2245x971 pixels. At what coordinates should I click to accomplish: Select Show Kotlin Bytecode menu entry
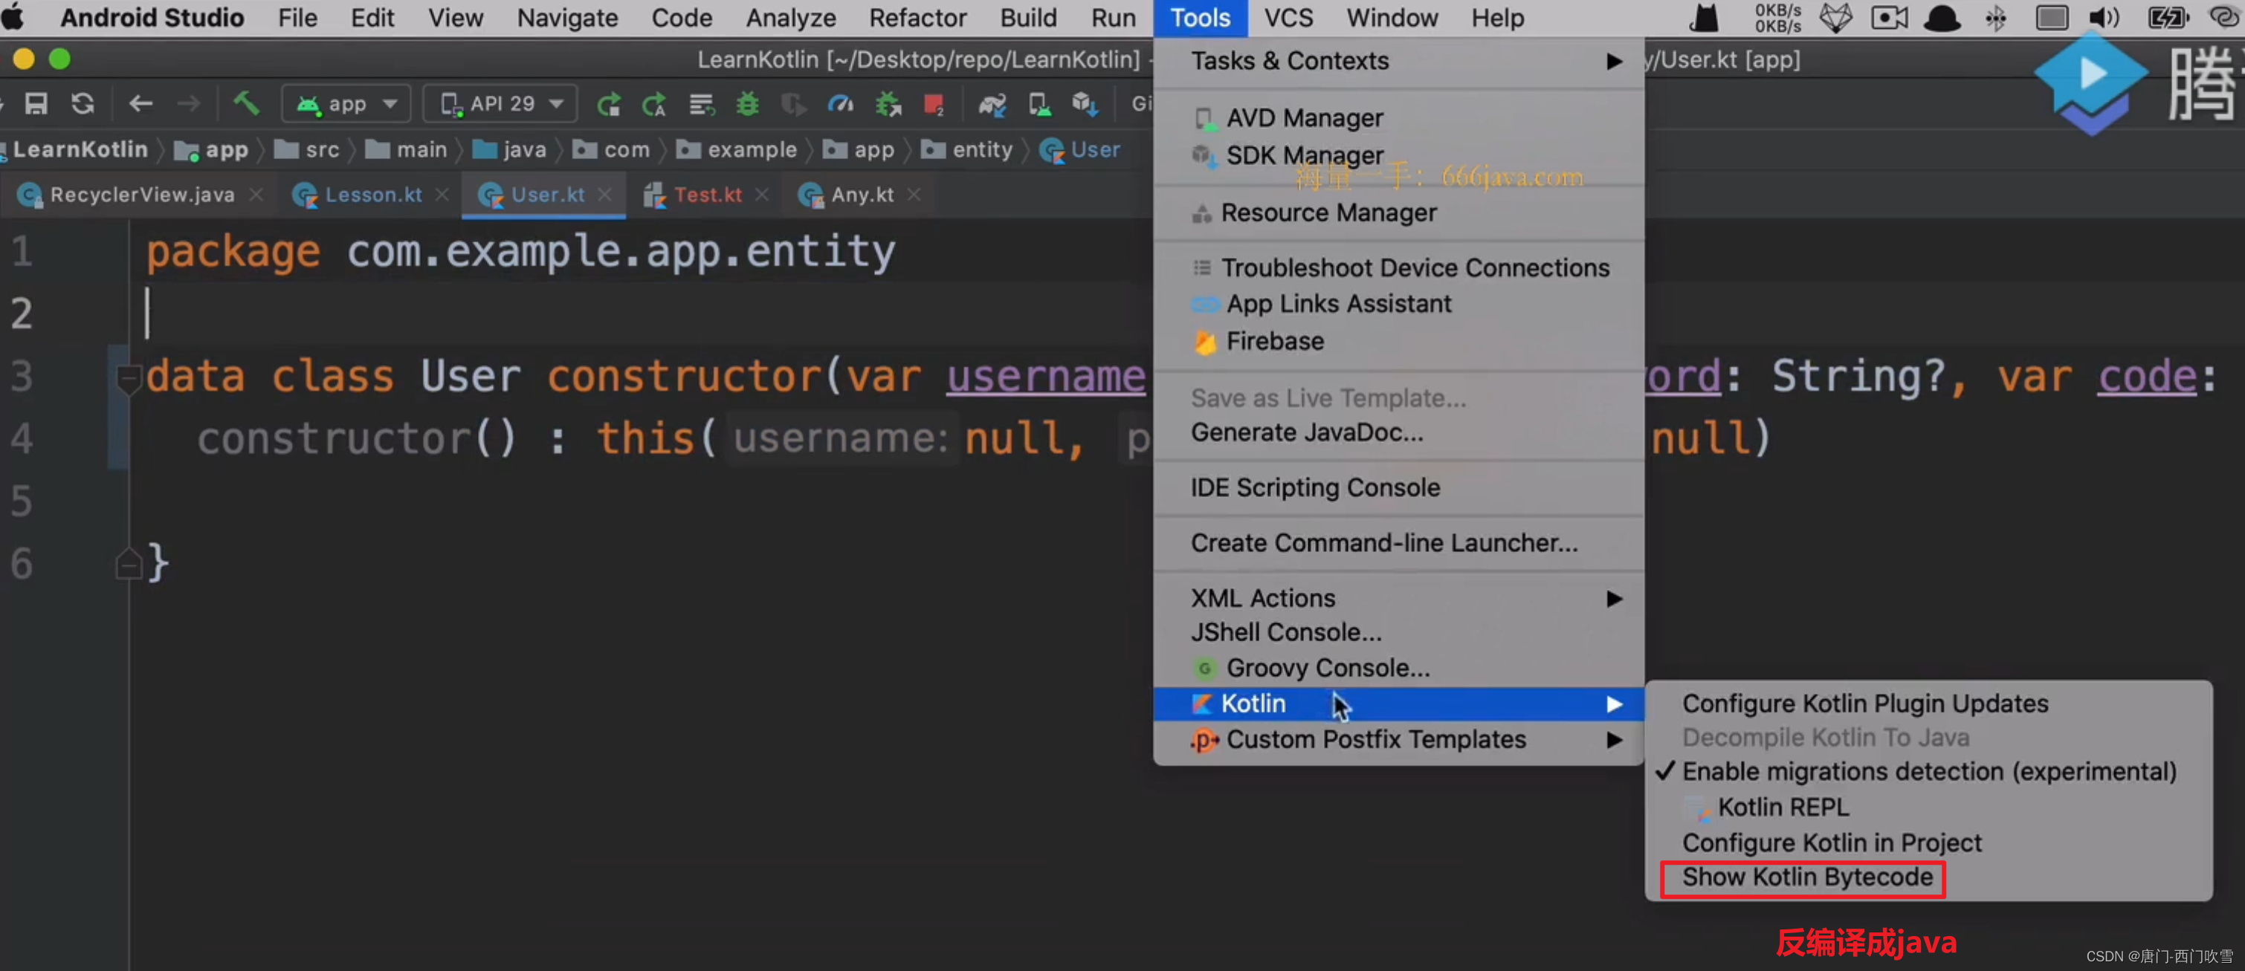point(1806,877)
